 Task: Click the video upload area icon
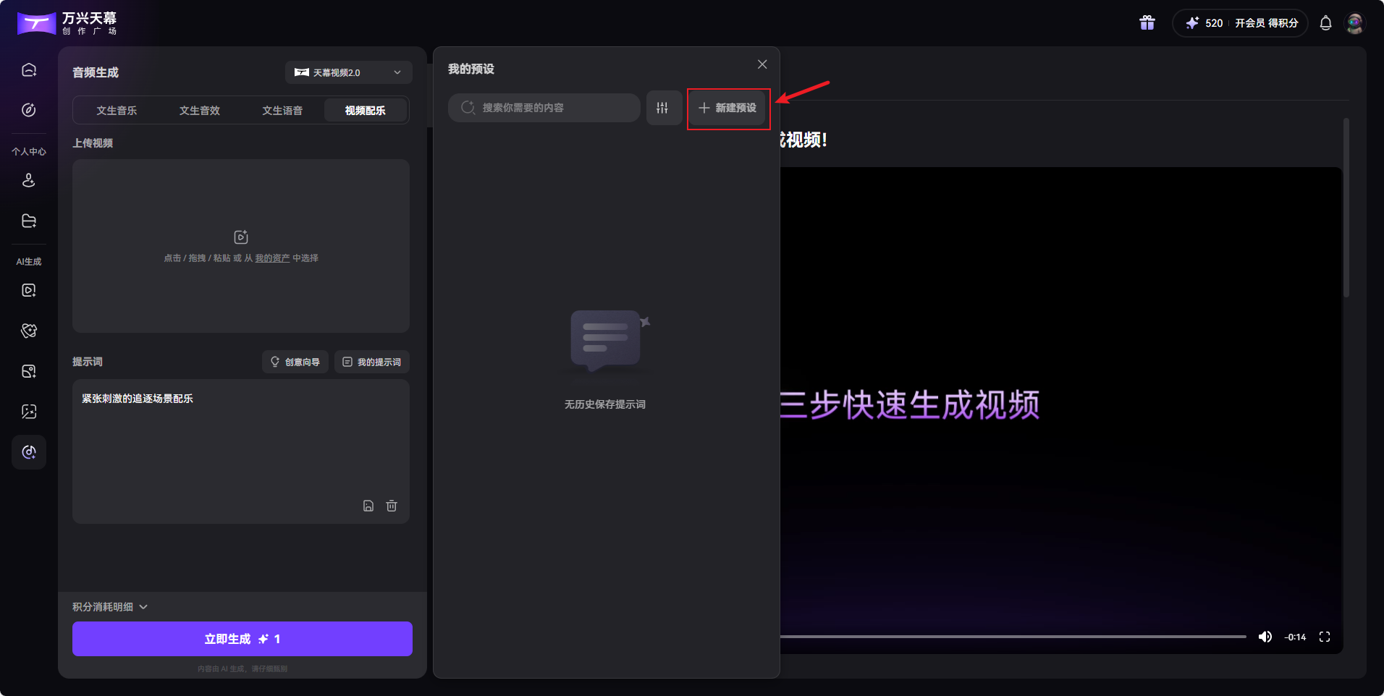click(x=240, y=237)
